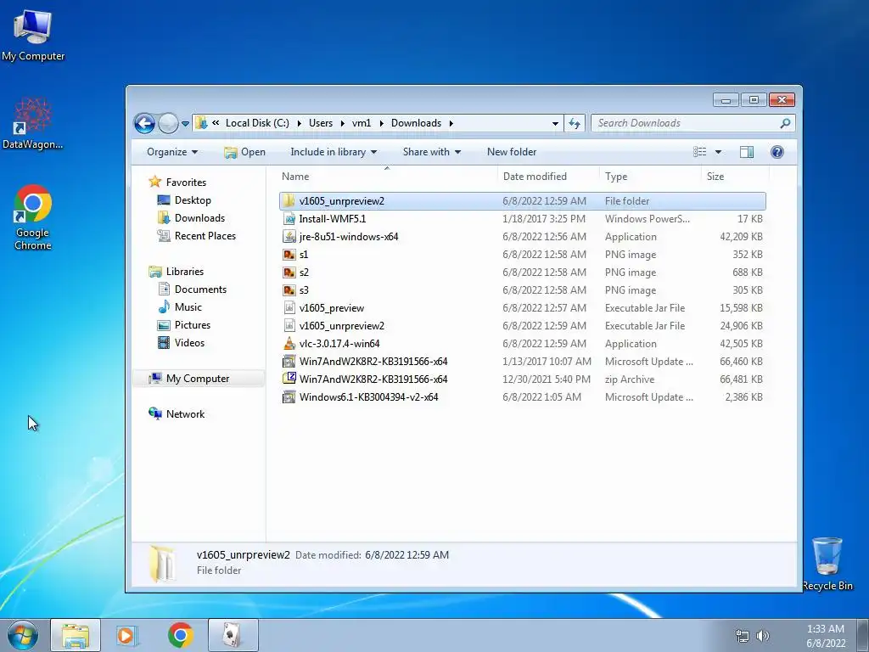Open the Share with menu

coord(432,152)
